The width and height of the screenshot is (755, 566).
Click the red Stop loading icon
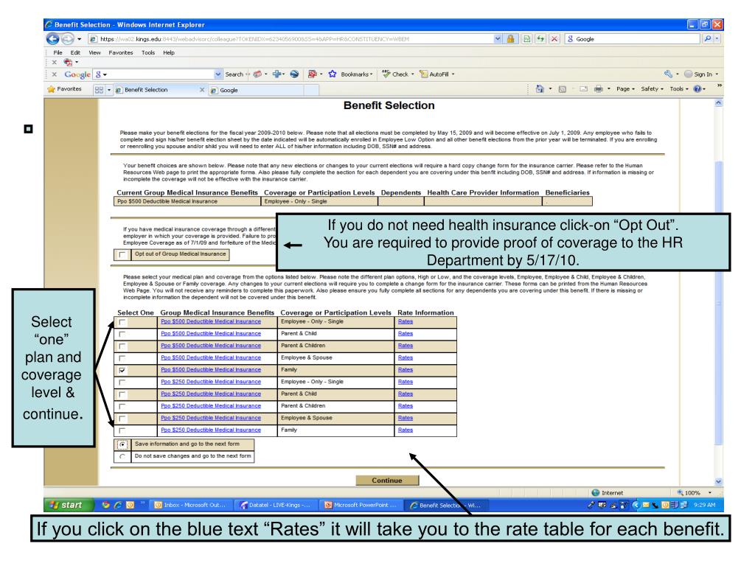[x=554, y=39]
